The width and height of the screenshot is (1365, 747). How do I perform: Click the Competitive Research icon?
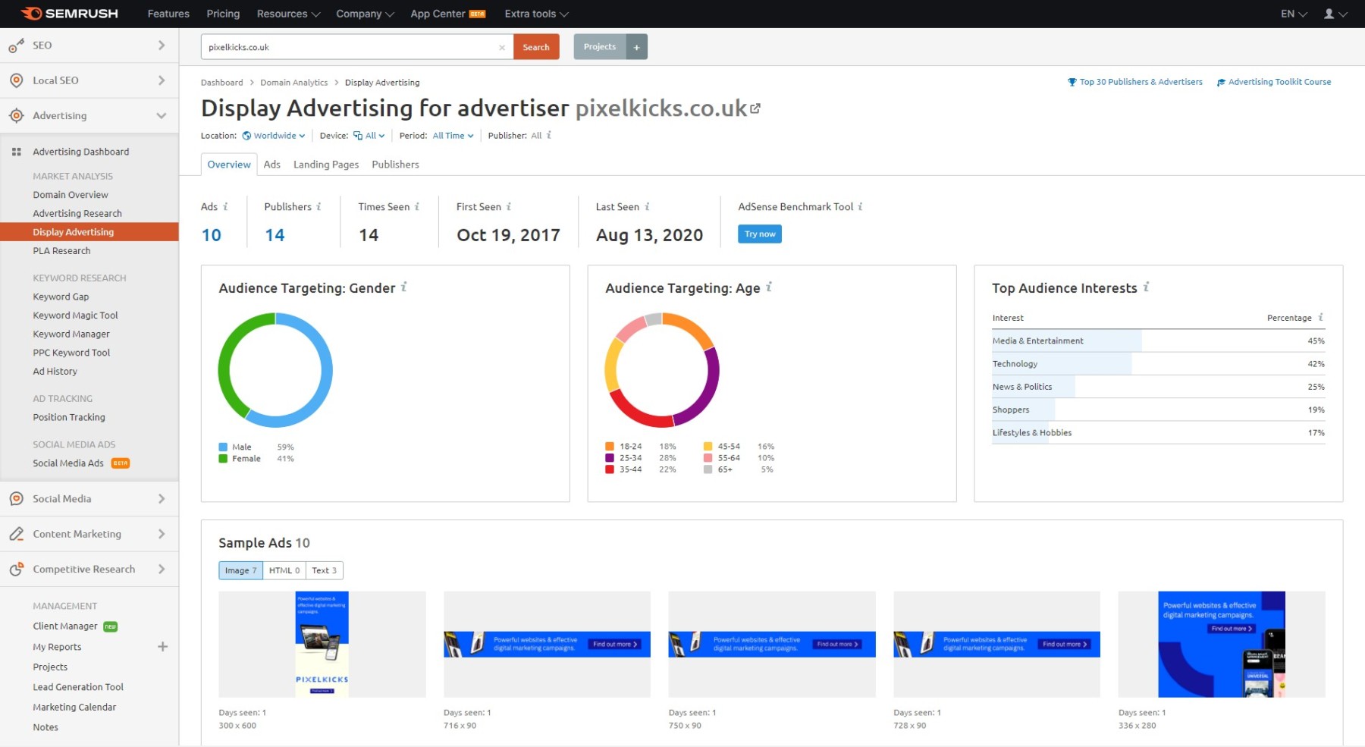pos(16,569)
